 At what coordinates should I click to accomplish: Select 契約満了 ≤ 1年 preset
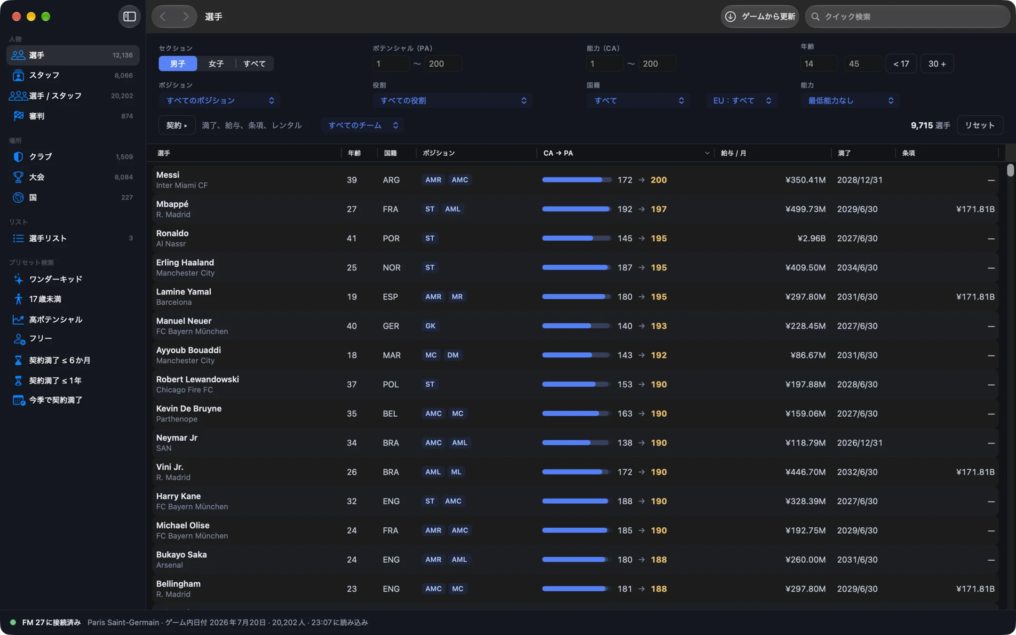point(73,381)
